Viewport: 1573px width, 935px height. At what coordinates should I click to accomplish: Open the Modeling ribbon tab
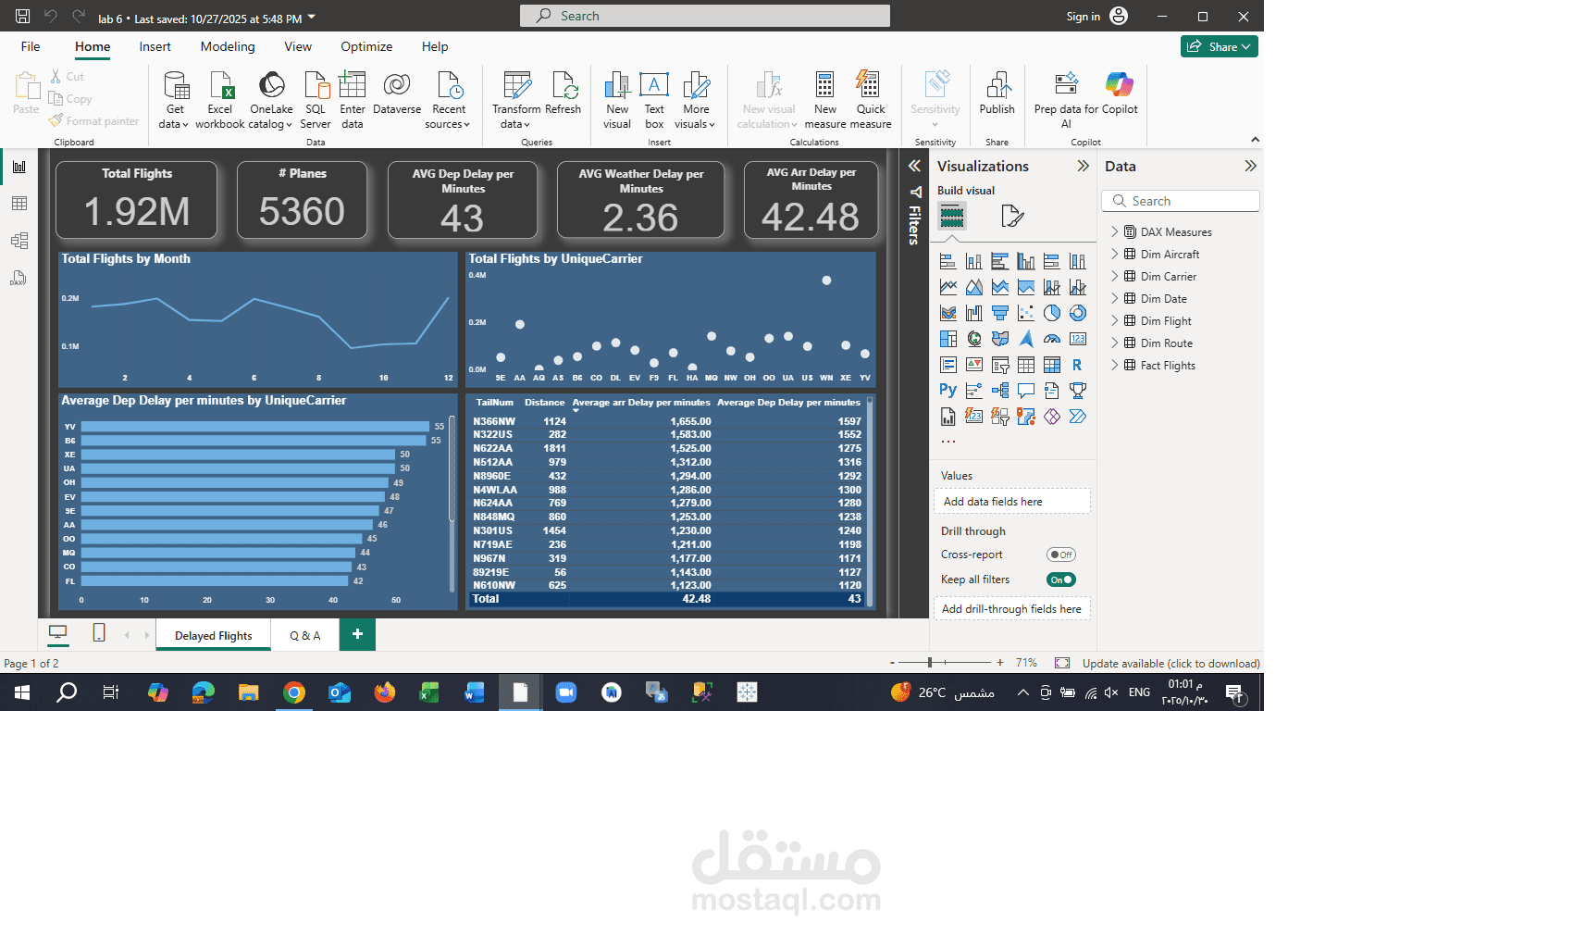click(x=227, y=46)
